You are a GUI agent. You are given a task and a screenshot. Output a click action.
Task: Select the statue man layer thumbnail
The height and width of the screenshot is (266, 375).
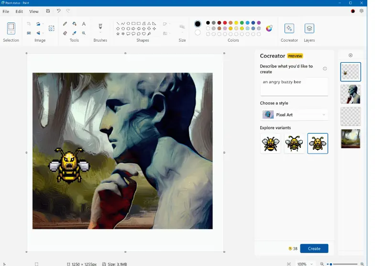point(351,94)
